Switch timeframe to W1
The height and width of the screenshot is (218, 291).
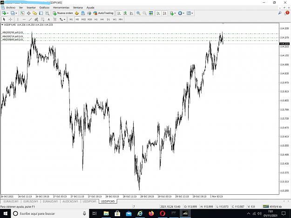(x=115, y=19)
